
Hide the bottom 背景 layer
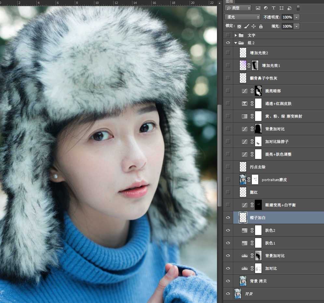click(x=228, y=294)
